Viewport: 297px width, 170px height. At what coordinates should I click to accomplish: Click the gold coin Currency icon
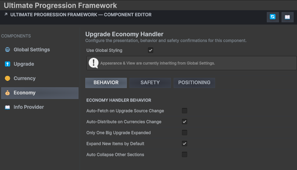(x=8, y=78)
